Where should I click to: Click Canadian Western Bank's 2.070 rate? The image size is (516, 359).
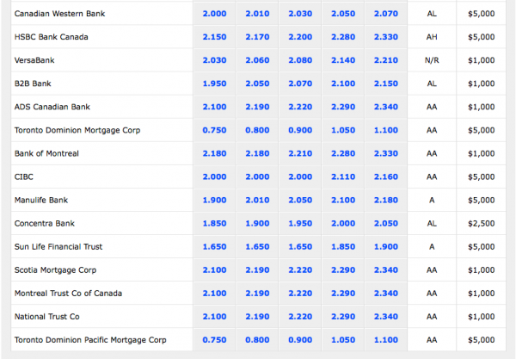tap(386, 14)
